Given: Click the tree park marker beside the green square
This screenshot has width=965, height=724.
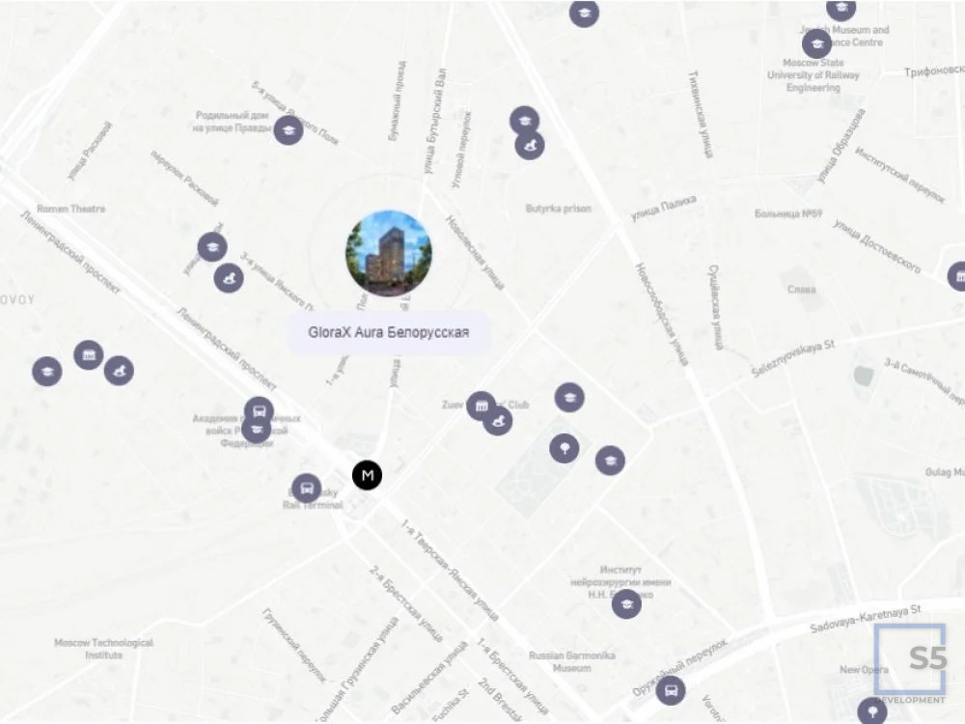Looking at the screenshot, I should [x=565, y=448].
